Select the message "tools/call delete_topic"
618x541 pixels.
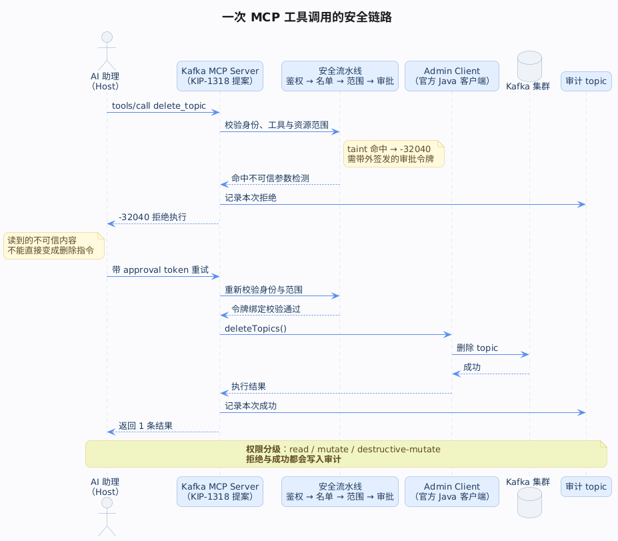point(159,105)
